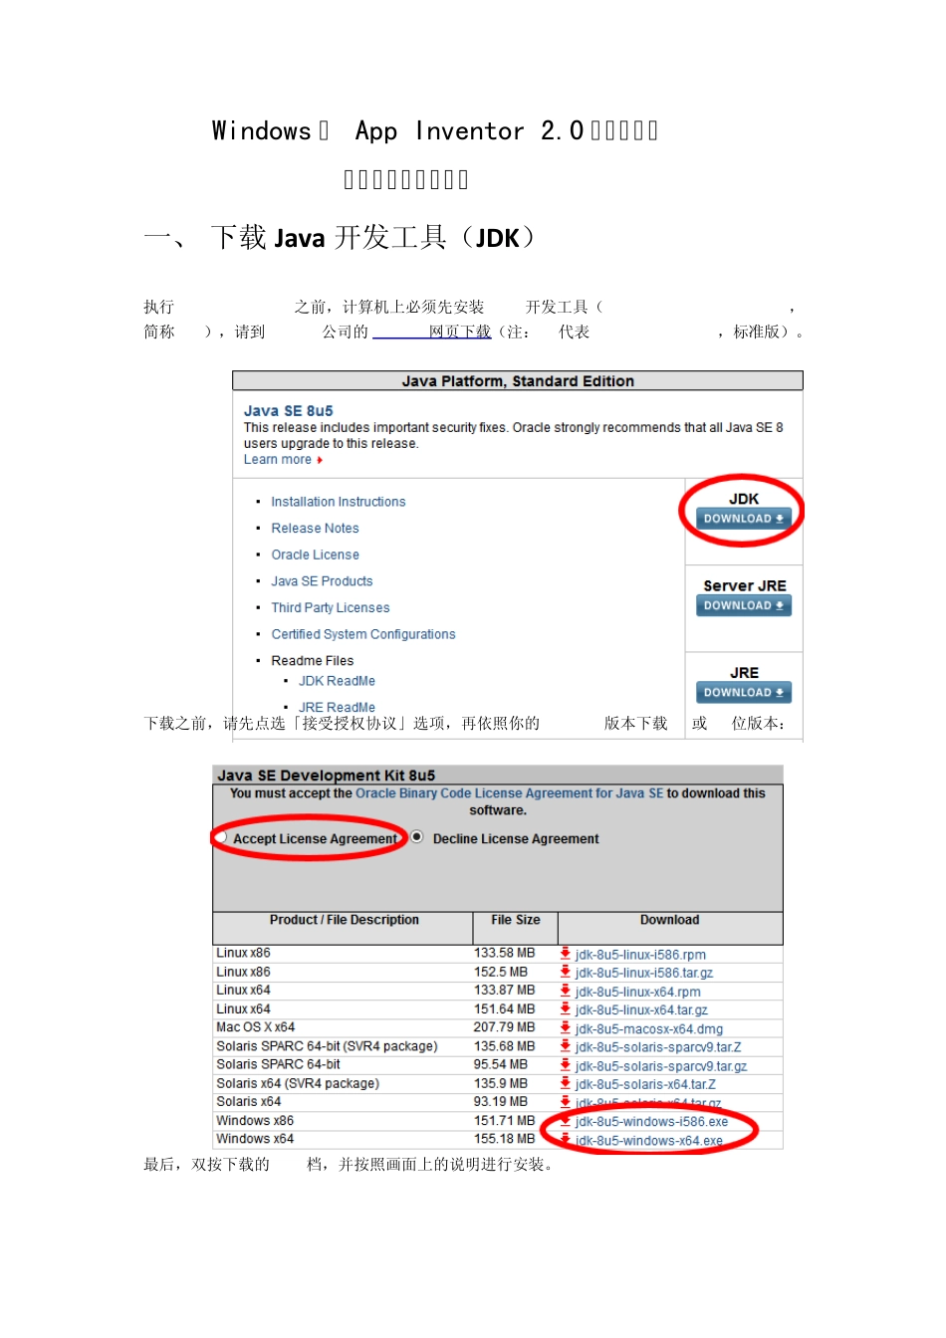The image size is (946, 1338).
Task: Click the Java SE 8u5 heading
Action: [x=289, y=410]
